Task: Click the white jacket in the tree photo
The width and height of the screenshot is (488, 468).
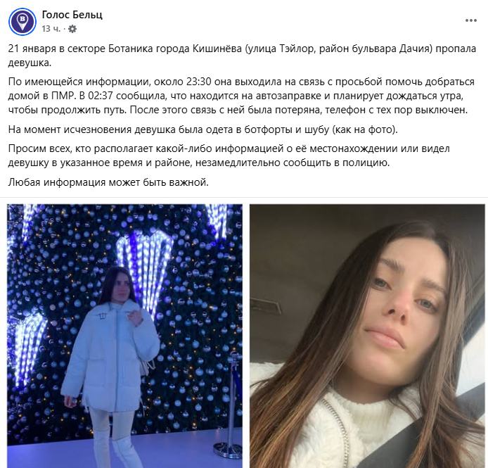Action: pyautogui.click(x=110, y=355)
